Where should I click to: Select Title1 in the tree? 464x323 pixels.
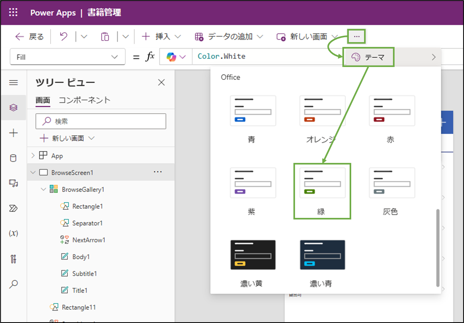(80, 290)
